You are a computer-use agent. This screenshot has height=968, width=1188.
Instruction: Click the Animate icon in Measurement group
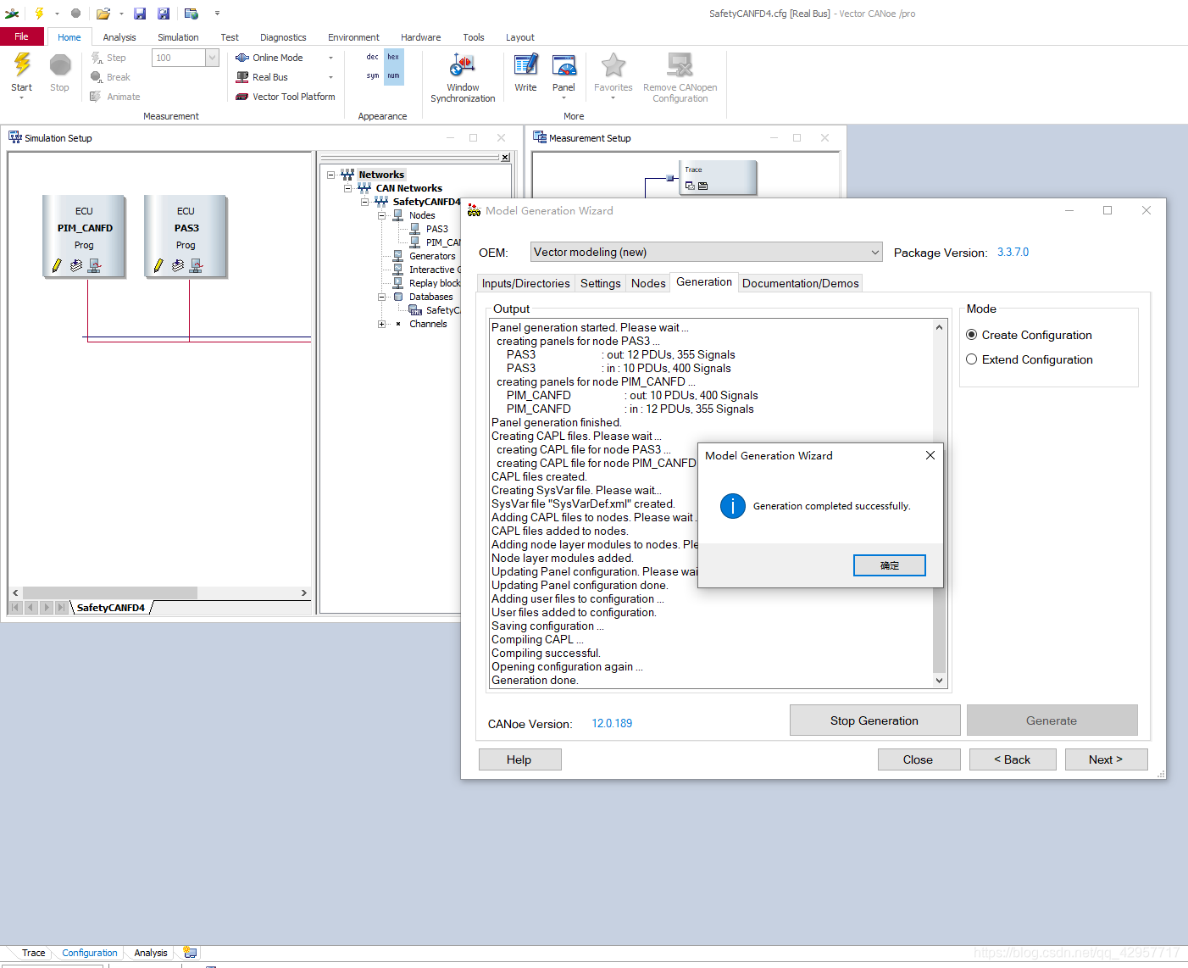(97, 97)
